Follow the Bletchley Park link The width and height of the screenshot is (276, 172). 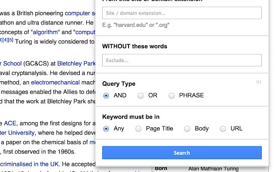(x=76, y=64)
